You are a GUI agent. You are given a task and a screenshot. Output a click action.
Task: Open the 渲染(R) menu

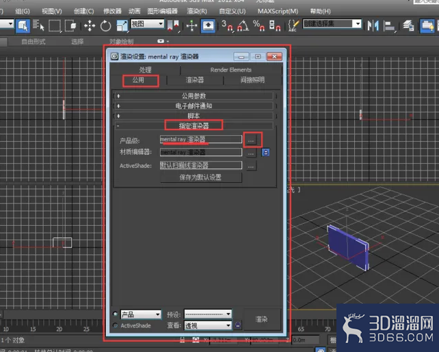point(197,11)
